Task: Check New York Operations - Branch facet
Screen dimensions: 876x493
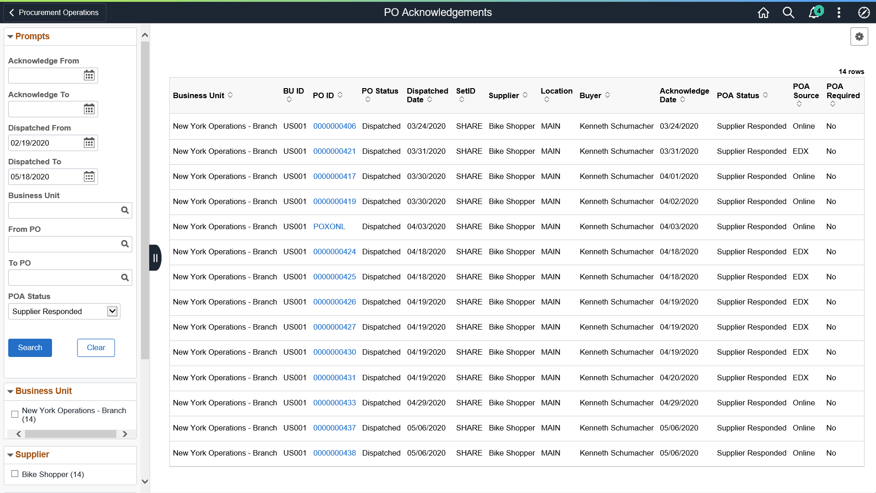Action: (x=15, y=414)
